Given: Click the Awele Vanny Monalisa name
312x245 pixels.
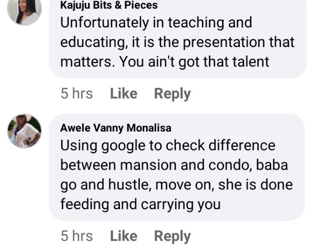Looking at the screenshot, I should [115, 128].
